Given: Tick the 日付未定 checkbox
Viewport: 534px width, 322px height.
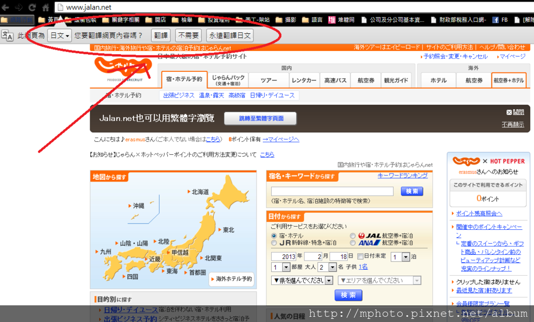Looking at the screenshot, I should [x=360, y=256].
